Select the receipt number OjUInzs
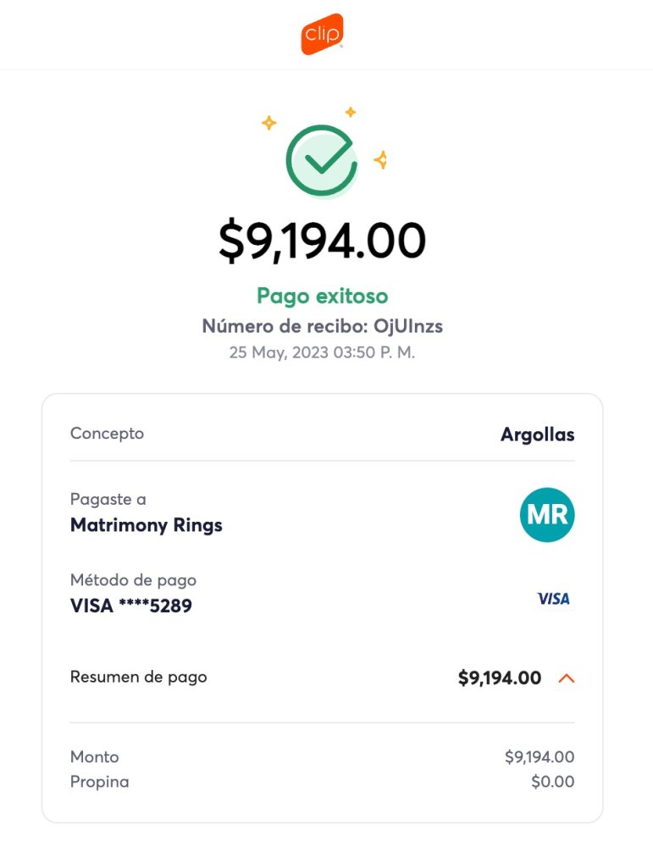 pos(408,326)
